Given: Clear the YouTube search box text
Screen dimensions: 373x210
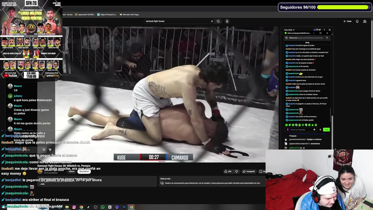Looking at the screenshot, I should click(x=212, y=21).
